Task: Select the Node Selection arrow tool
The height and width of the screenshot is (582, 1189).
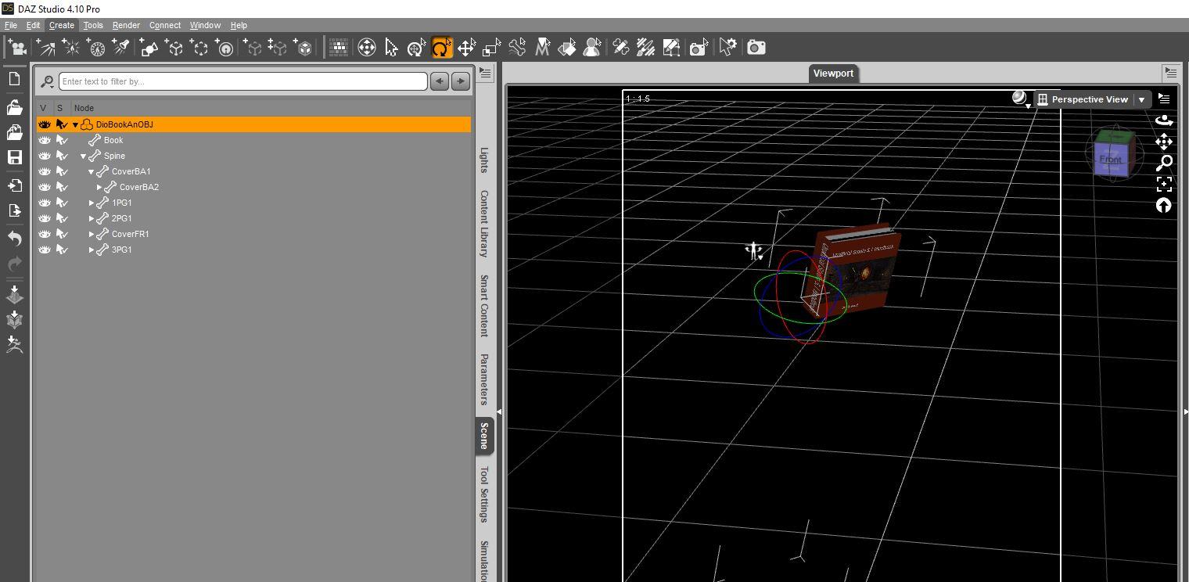Action: pyautogui.click(x=391, y=48)
